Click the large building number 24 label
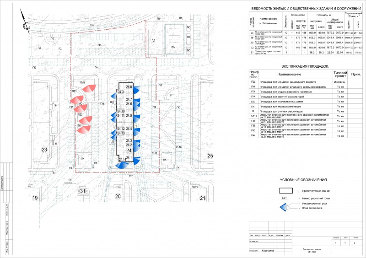 129,151
